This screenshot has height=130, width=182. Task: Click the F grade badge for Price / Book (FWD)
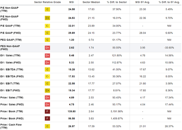coord(47,118)
